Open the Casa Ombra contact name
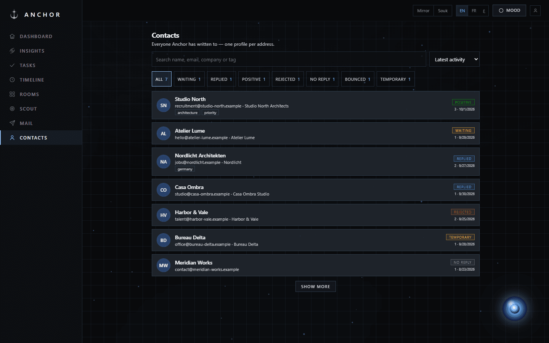The width and height of the screenshot is (549, 343). point(189,187)
